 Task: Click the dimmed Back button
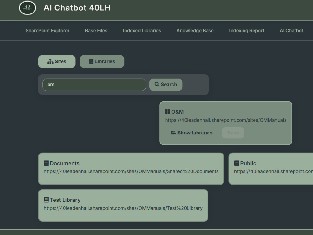click(233, 133)
